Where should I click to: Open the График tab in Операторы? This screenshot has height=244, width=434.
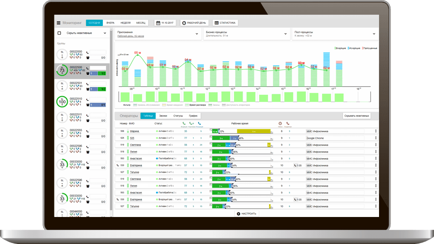tap(193, 116)
